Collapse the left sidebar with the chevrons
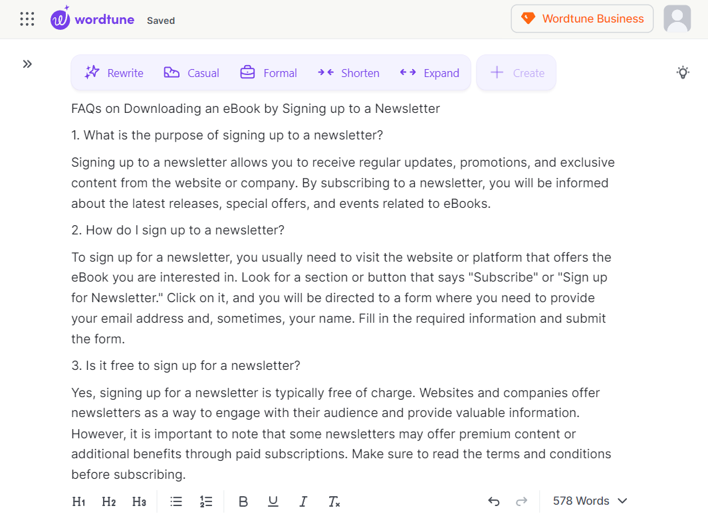Image resolution: width=708 pixels, height=520 pixels. point(27,64)
